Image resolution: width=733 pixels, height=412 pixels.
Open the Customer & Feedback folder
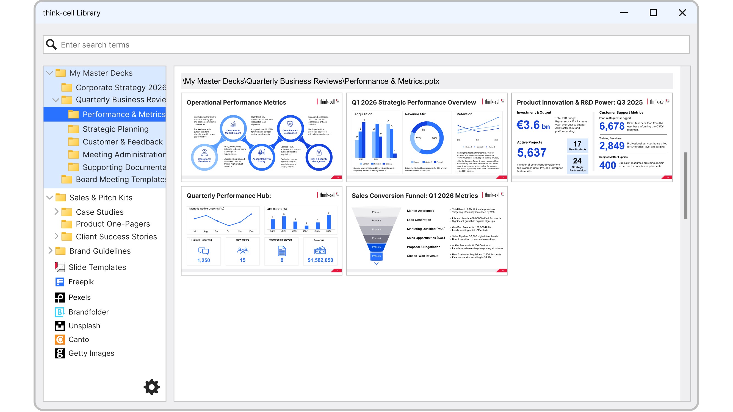coord(122,142)
